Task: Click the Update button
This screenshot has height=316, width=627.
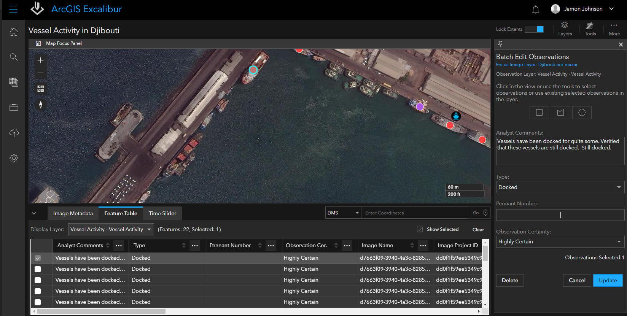Action: coord(608,280)
